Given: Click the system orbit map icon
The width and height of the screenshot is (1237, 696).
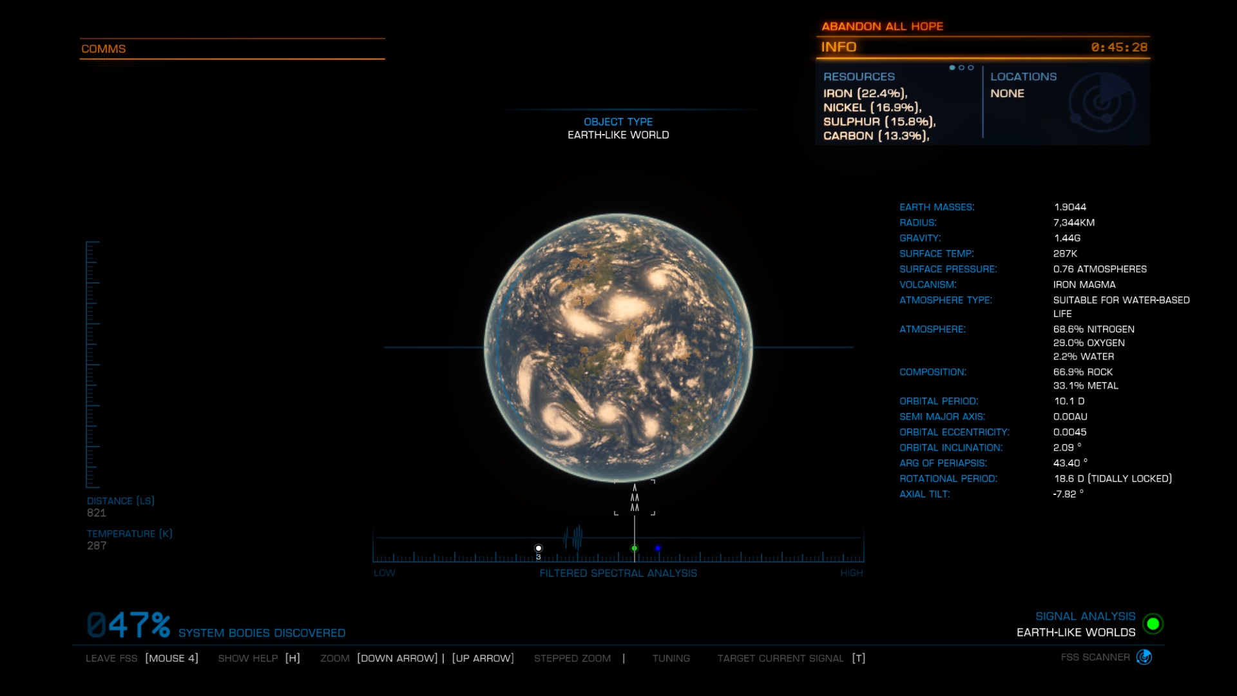Looking at the screenshot, I should (x=1102, y=102).
